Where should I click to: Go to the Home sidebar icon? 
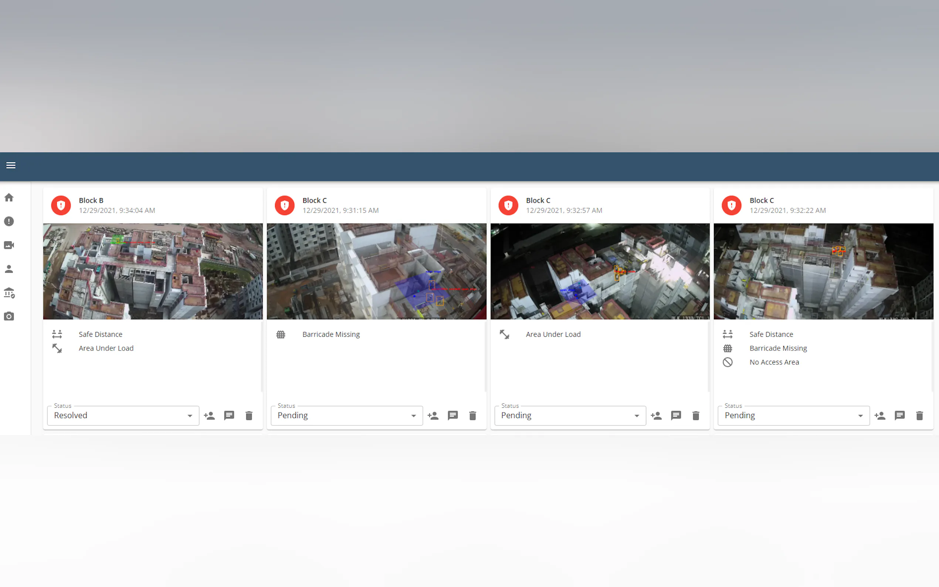coord(9,198)
